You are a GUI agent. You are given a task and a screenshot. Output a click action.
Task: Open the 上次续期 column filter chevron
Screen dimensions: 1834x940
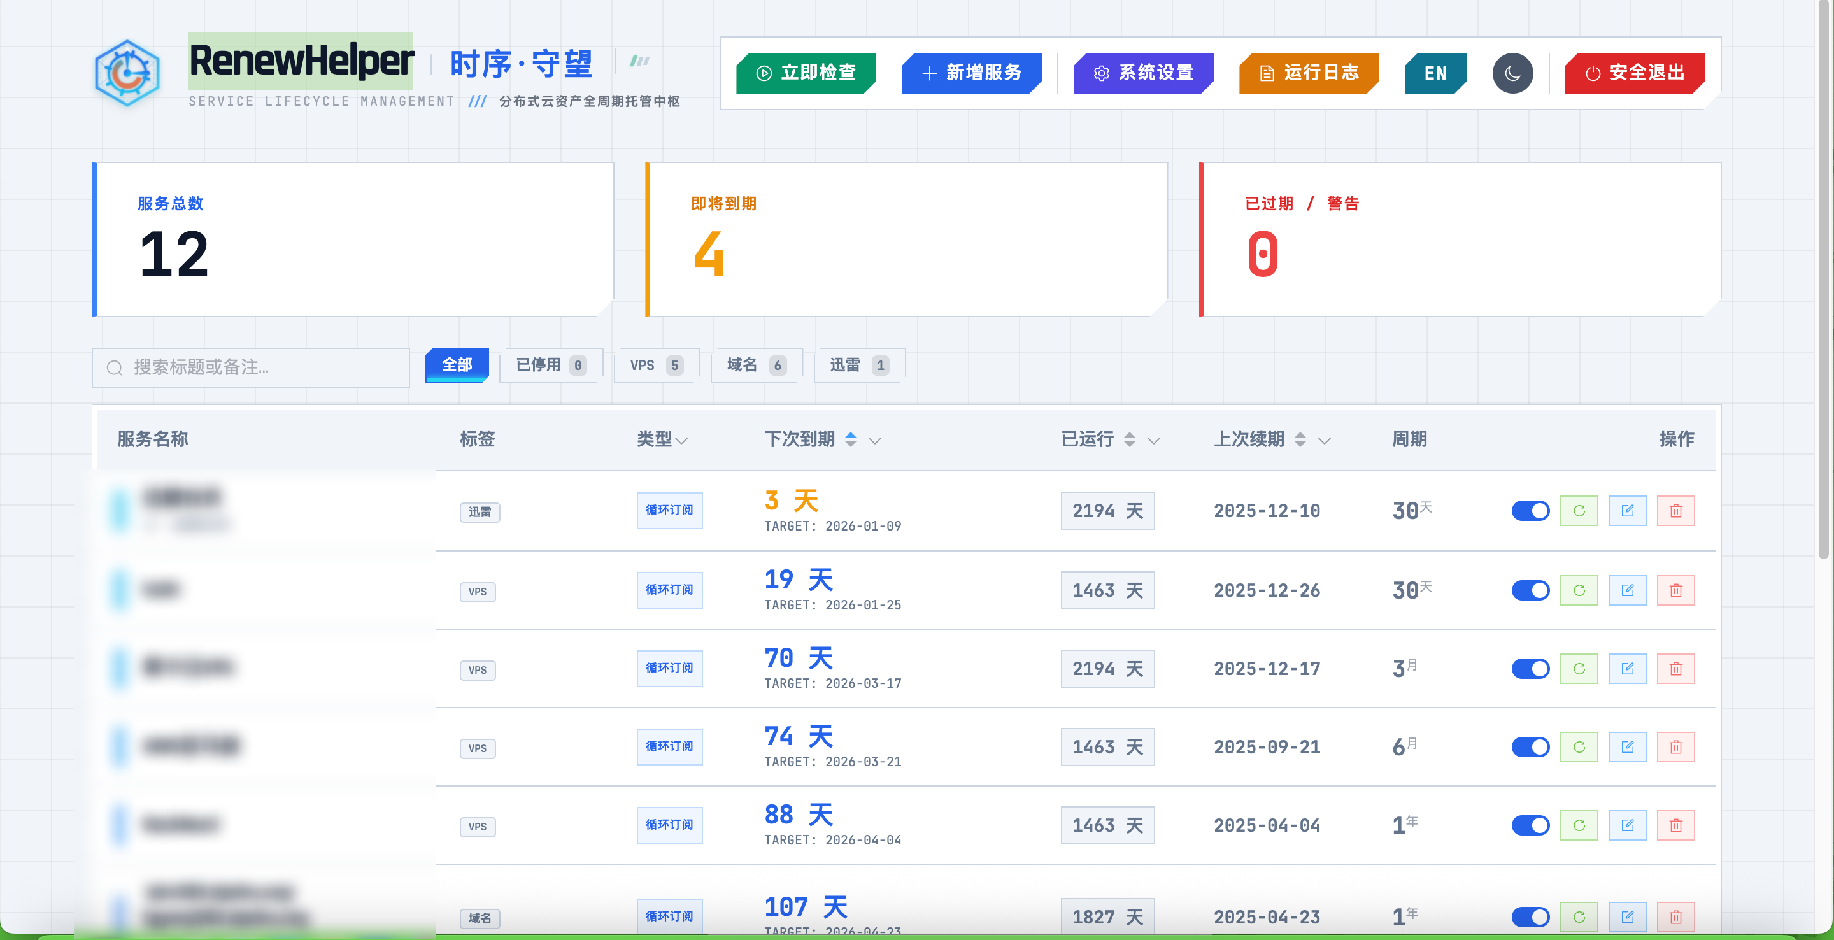tap(1325, 441)
